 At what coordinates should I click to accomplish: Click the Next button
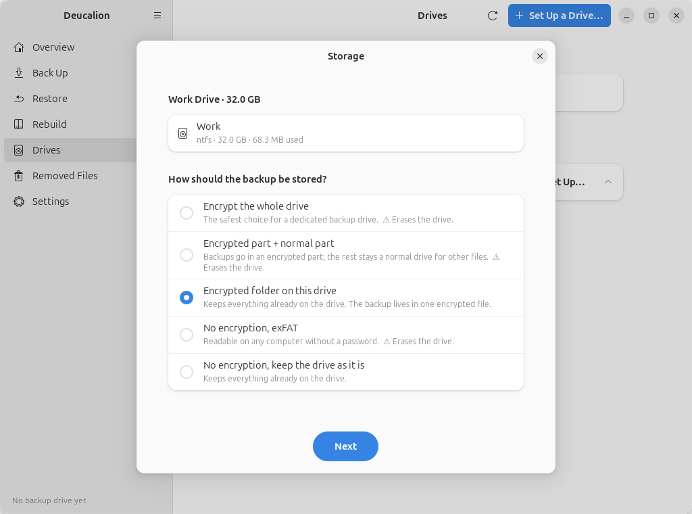click(345, 446)
